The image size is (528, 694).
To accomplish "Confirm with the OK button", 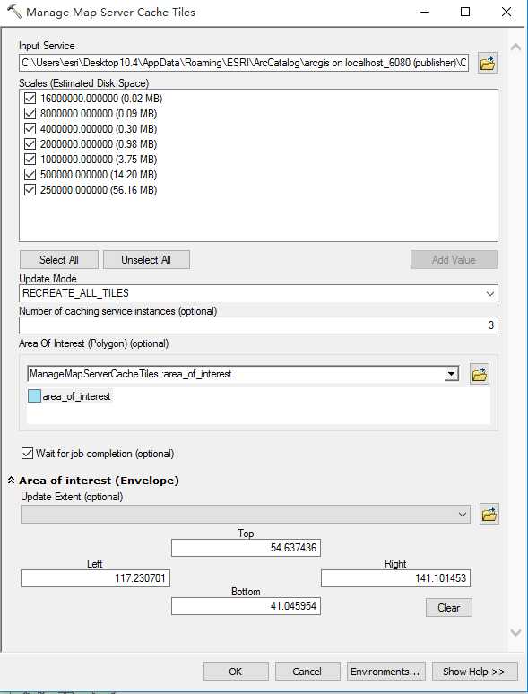I will (x=236, y=672).
